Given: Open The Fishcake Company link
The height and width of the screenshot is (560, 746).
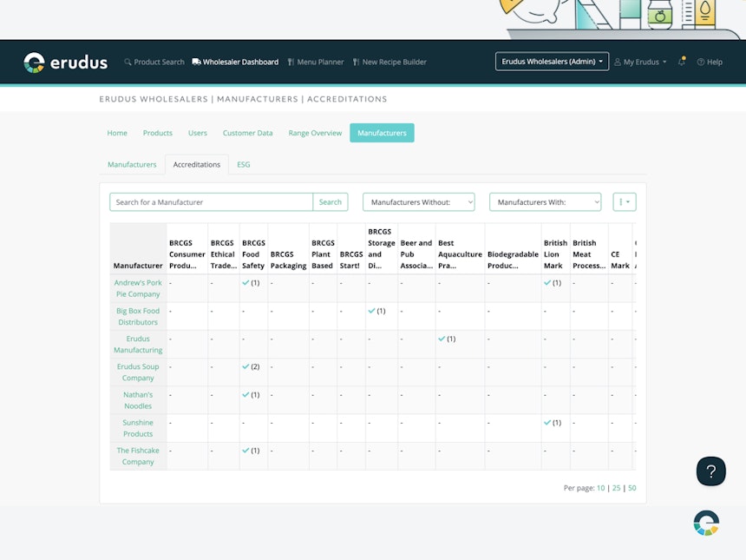Looking at the screenshot, I should [138, 456].
